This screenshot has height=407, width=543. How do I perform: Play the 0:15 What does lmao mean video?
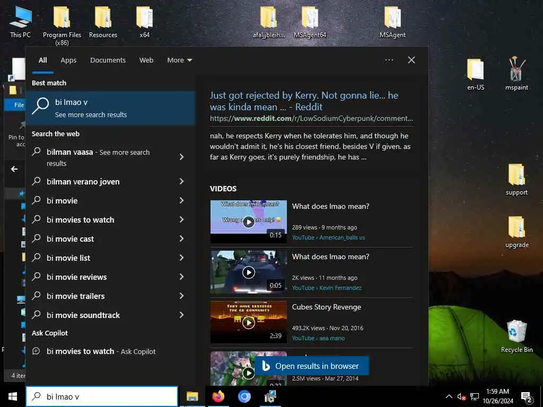(x=249, y=222)
